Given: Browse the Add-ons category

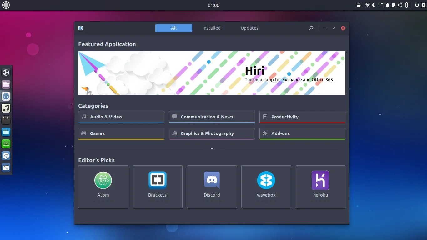Looking at the screenshot, I should pos(302,133).
